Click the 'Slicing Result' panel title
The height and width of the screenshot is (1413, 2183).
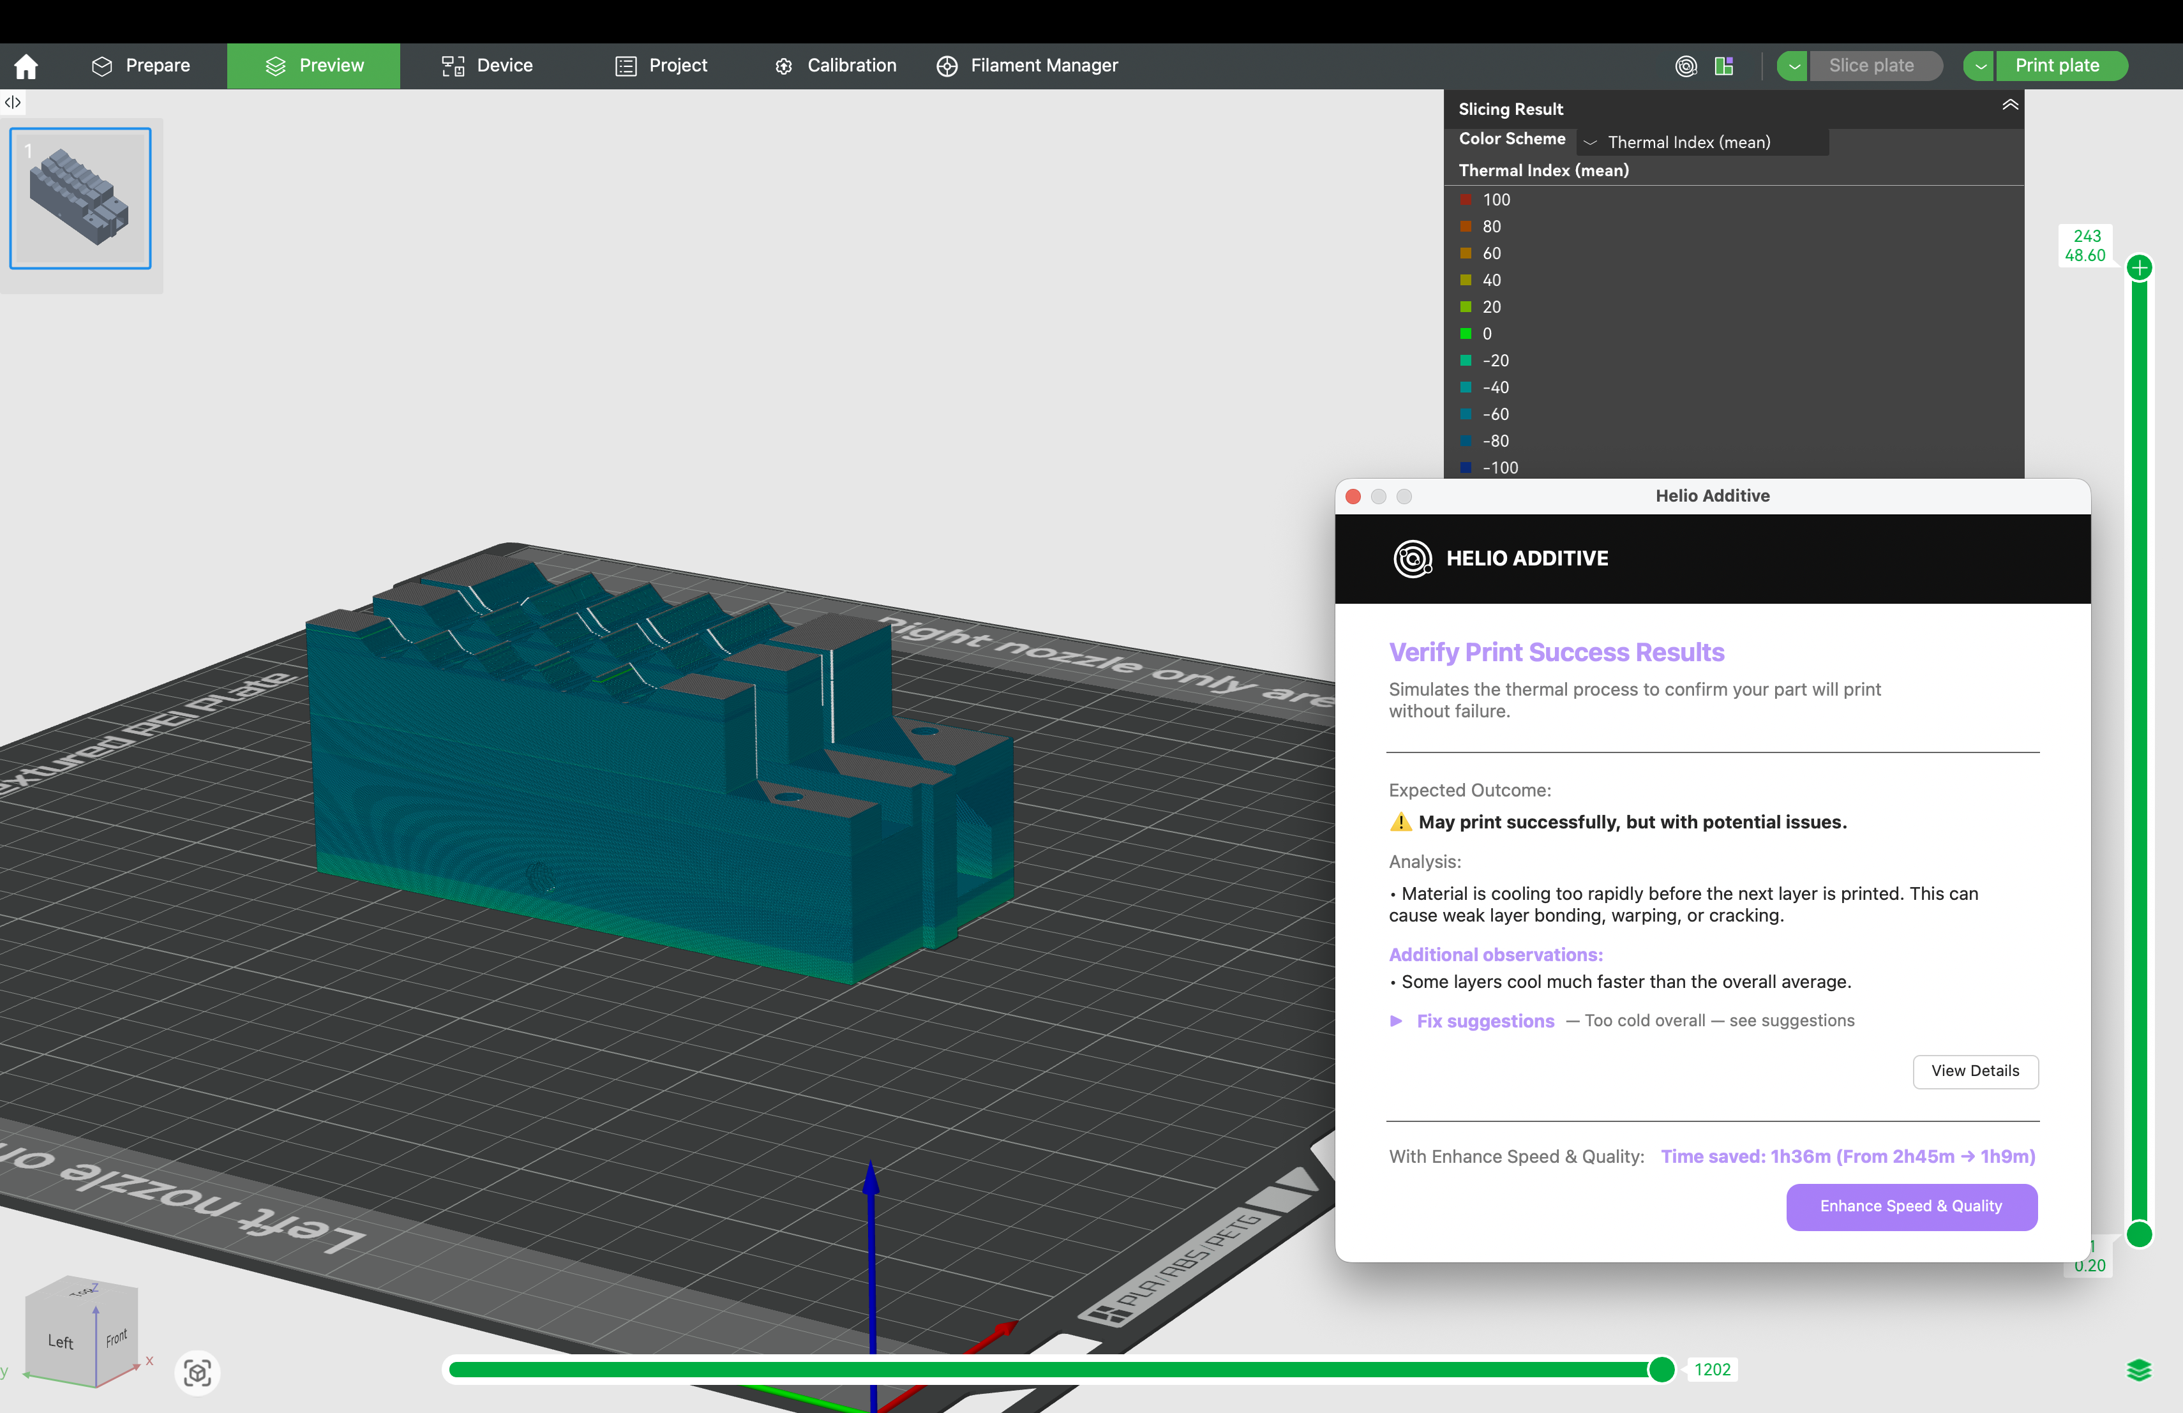1511,109
